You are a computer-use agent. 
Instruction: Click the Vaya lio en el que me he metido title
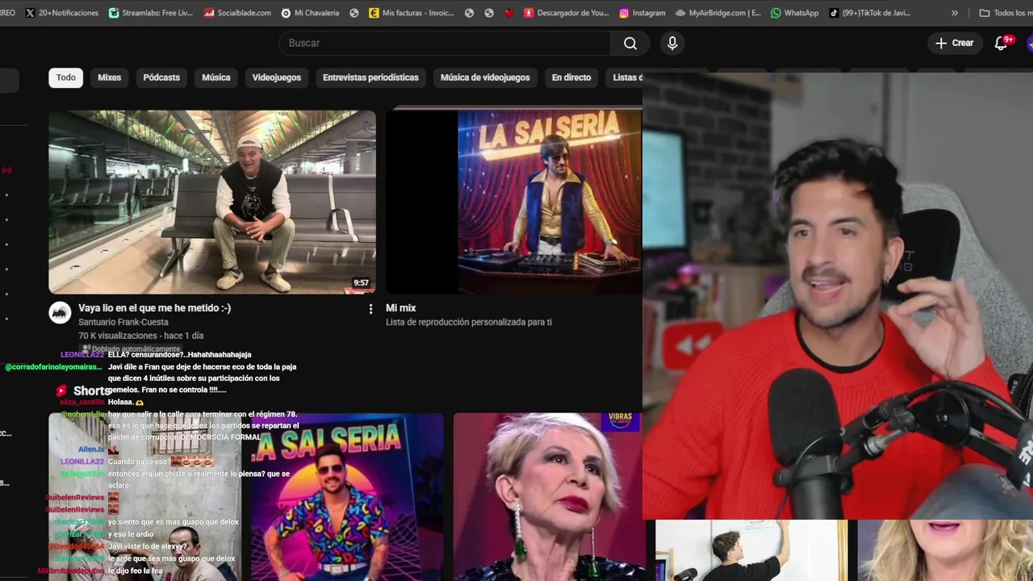pyautogui.click(x=154, y=307)
